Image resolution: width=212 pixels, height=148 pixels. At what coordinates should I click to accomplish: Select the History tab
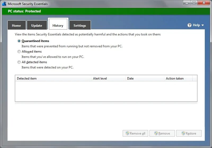pos(58,24)
